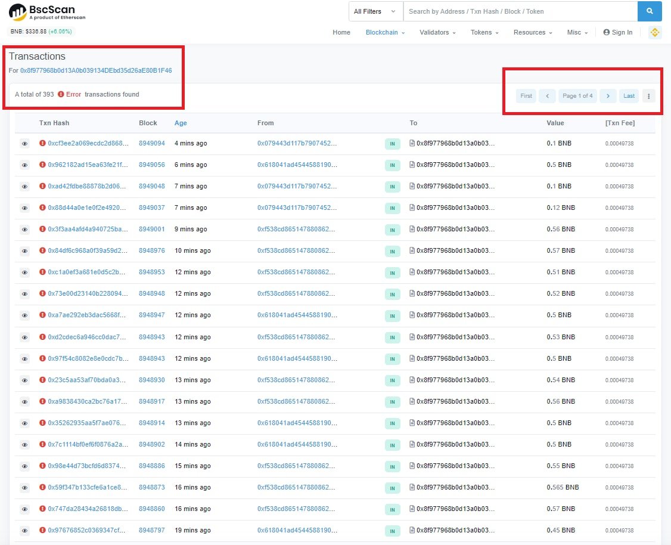
Task: Open block 8948886
Action: (151, 465)
